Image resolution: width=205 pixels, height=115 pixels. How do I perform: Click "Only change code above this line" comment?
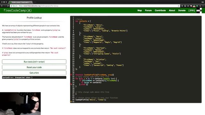coord(92,92)
